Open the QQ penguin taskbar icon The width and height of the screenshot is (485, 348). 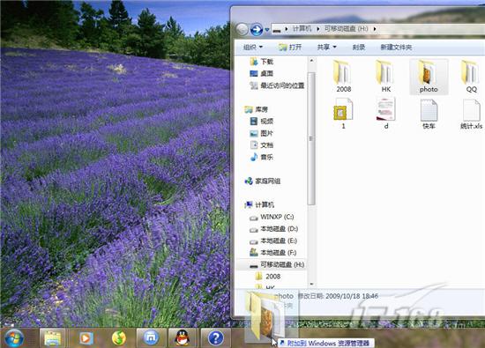pos(183,337)
